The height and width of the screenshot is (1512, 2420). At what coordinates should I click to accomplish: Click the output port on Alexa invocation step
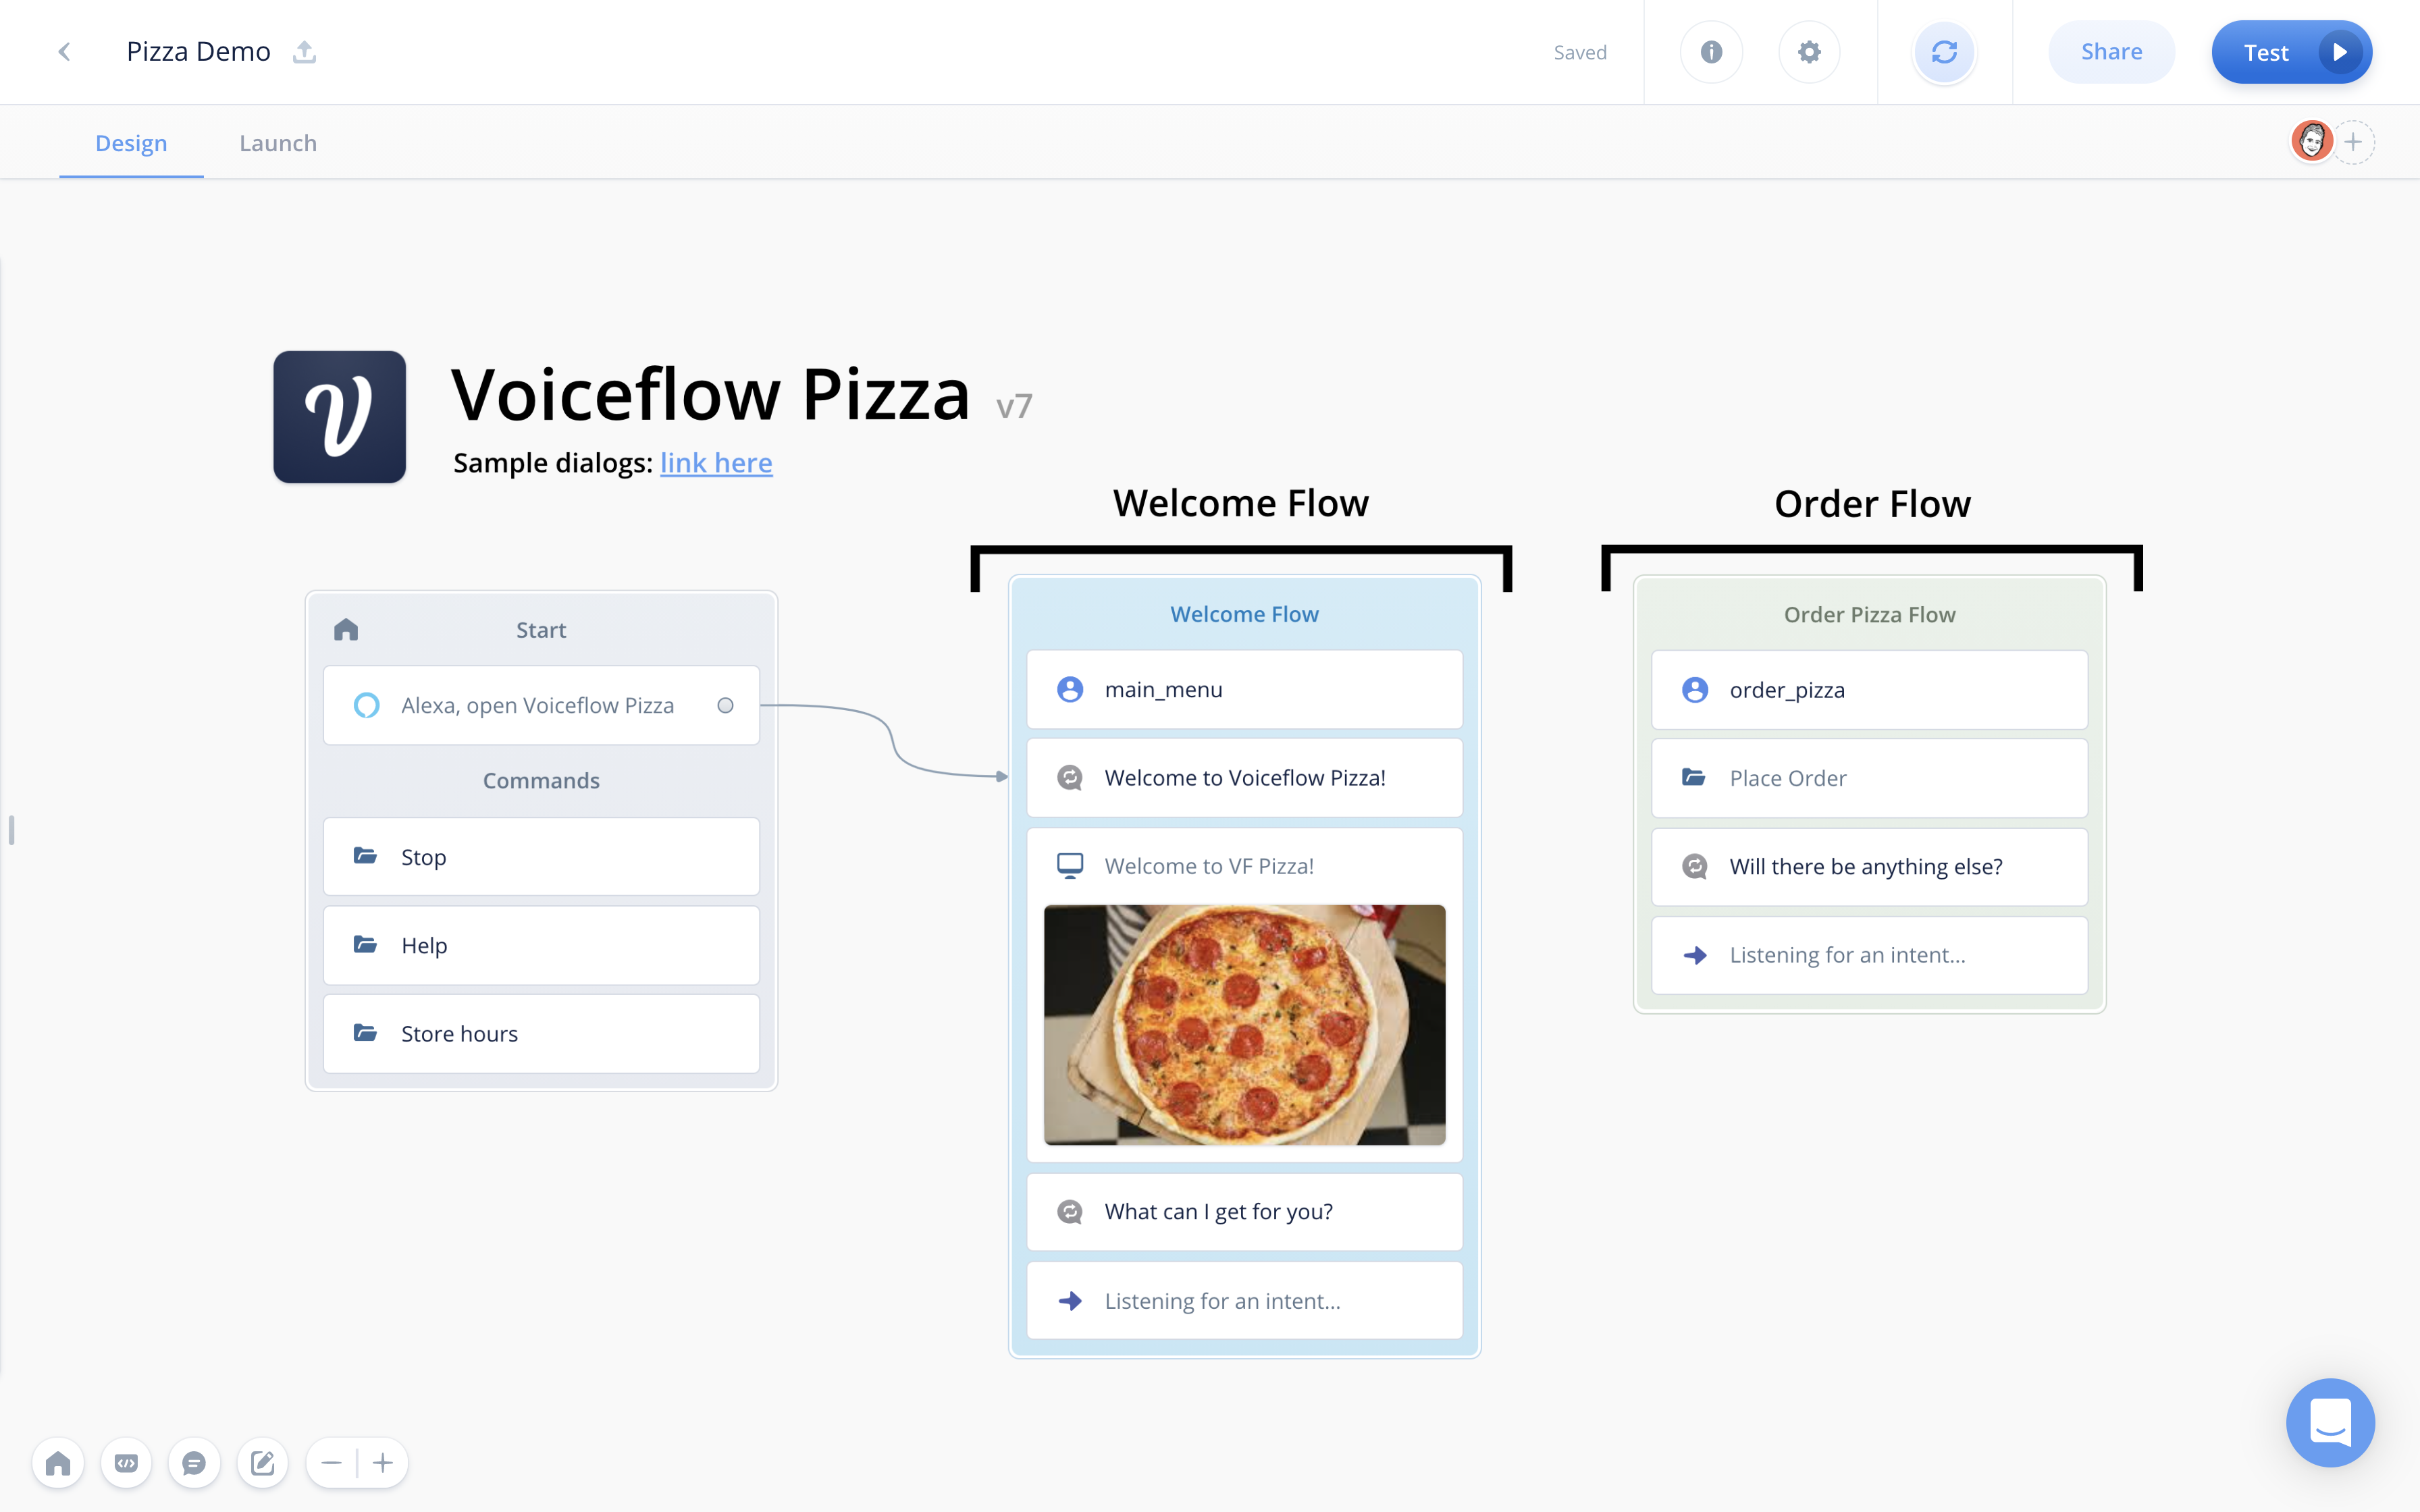pyautogui.click(x=725, y=705)
